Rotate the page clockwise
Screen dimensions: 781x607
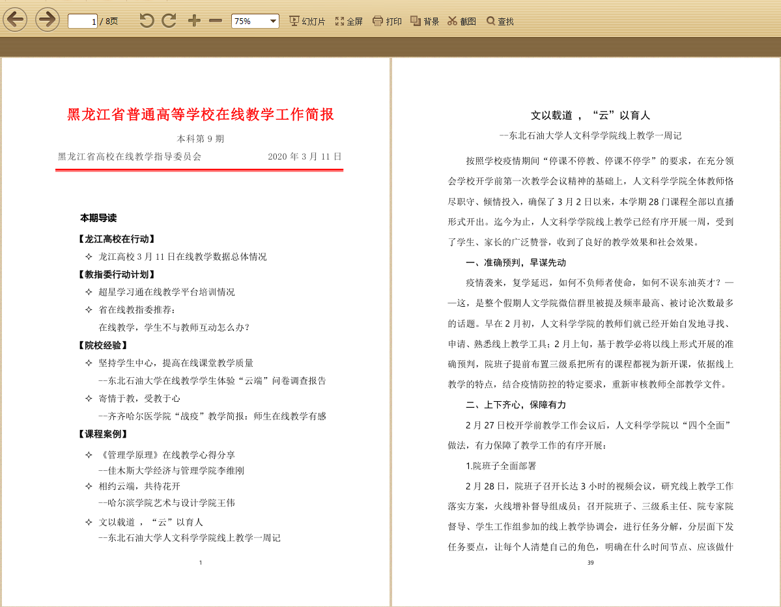168,20
